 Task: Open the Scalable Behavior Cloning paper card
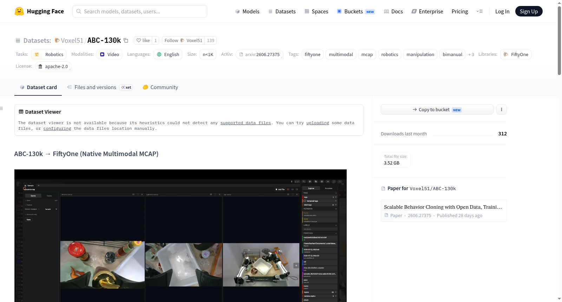point(444,211)
